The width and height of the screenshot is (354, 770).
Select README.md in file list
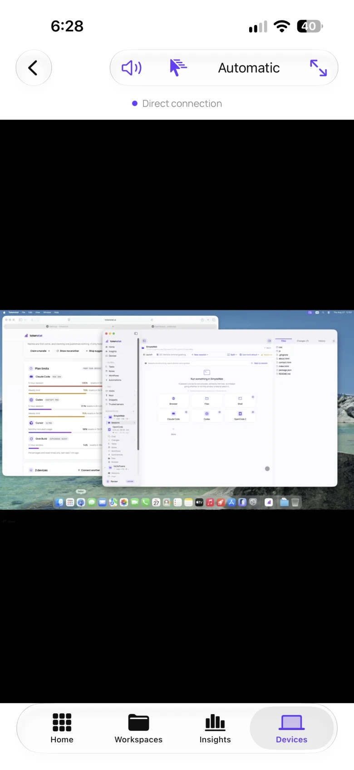pos(283,374)
